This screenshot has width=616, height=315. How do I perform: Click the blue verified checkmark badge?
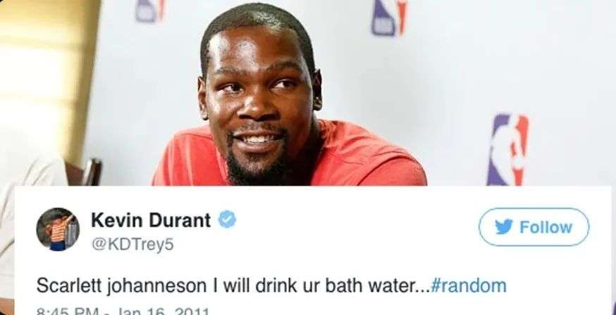tap(227, 219)
